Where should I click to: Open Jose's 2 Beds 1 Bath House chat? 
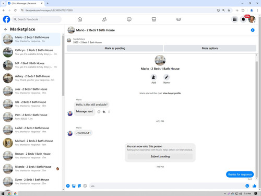click(x=31, y=91)
